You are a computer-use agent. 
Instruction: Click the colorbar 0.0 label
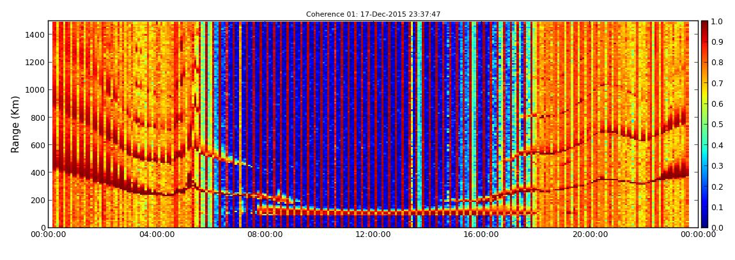[x=716, y=227]
